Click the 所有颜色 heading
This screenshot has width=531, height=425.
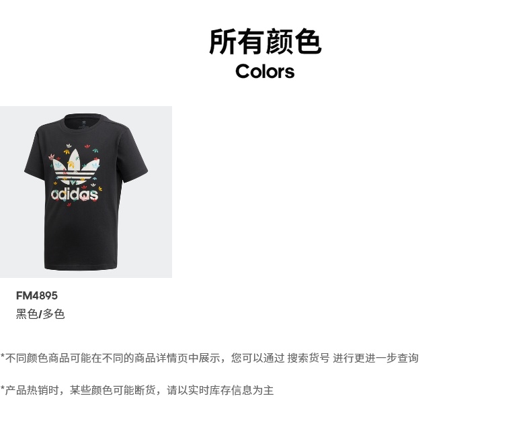[265, 42]
